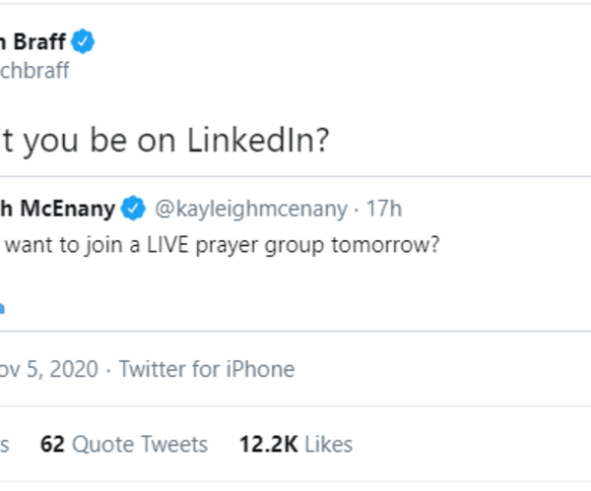Click the word Likes in stats row

pyautogui.click(x=328, y=445)
